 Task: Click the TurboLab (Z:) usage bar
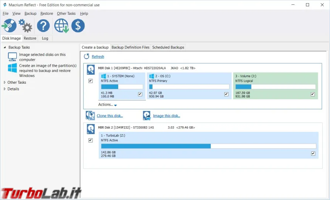tap(208, 146)
